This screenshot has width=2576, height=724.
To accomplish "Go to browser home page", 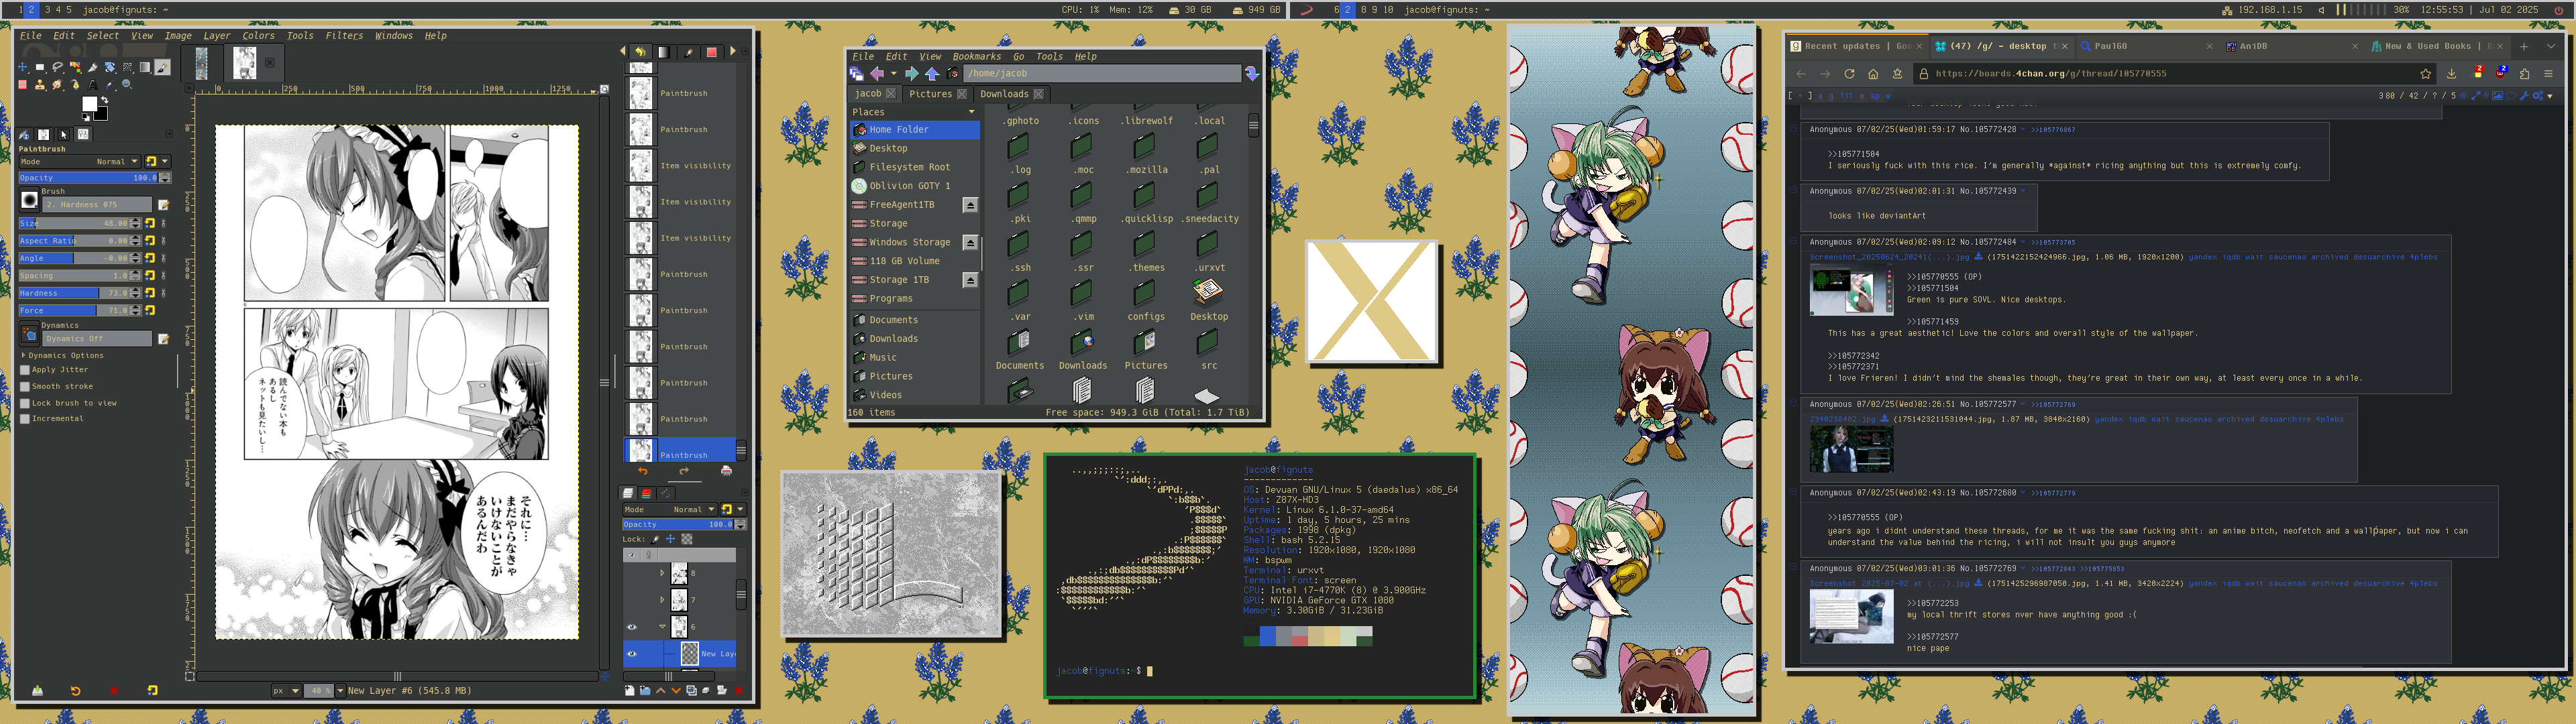I will [1873, 74].
